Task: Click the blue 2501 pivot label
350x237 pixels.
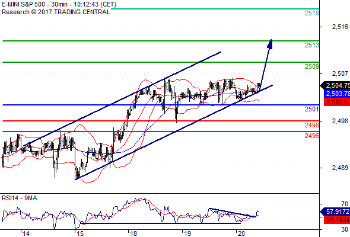Action: 312,109
